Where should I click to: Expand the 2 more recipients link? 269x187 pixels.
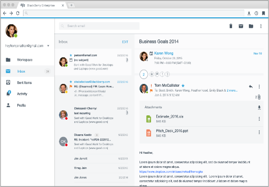(x=232, y=90)
